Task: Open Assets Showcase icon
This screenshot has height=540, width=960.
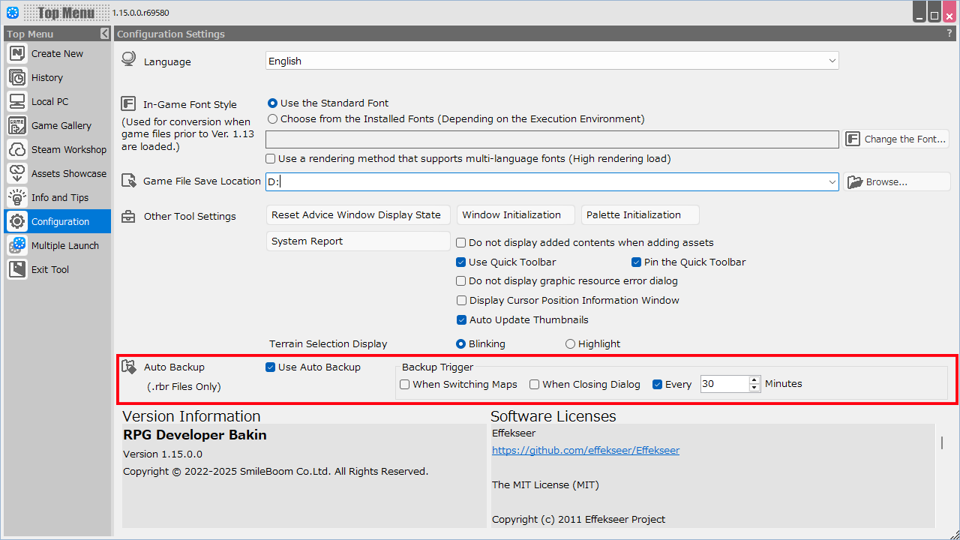Action: 17,174
